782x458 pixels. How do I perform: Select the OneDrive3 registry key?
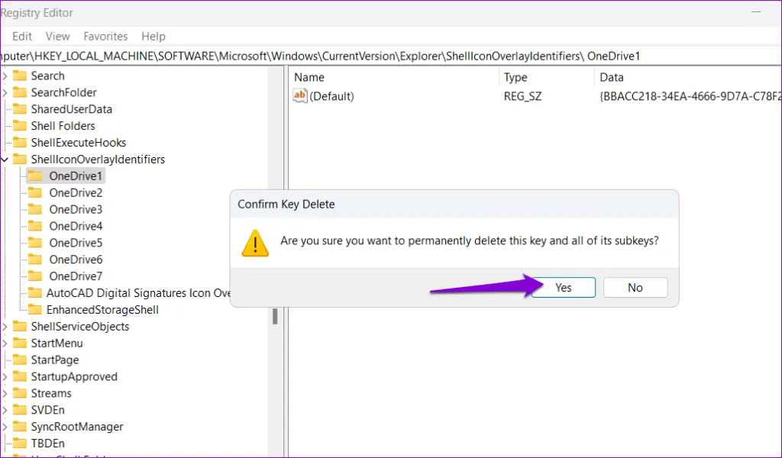click(x=76, y=209)
